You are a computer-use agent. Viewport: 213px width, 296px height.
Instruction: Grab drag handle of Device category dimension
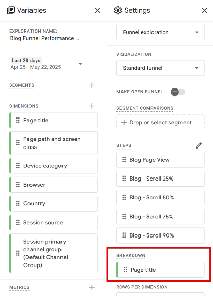pos(18,166)
